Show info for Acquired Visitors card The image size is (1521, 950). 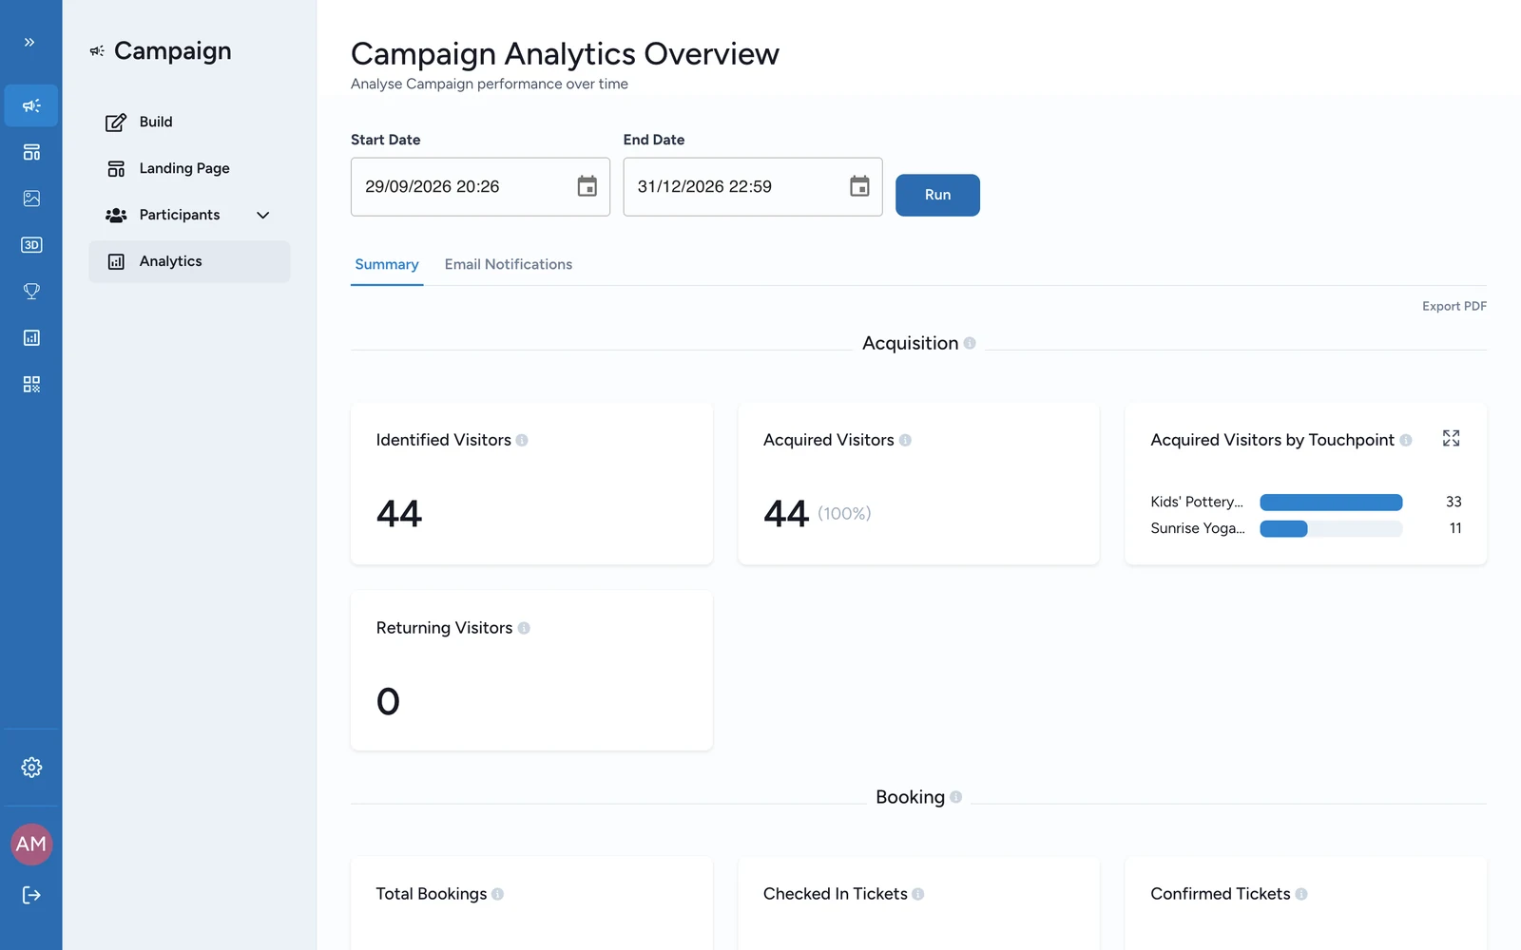click(x=905, y=440)
